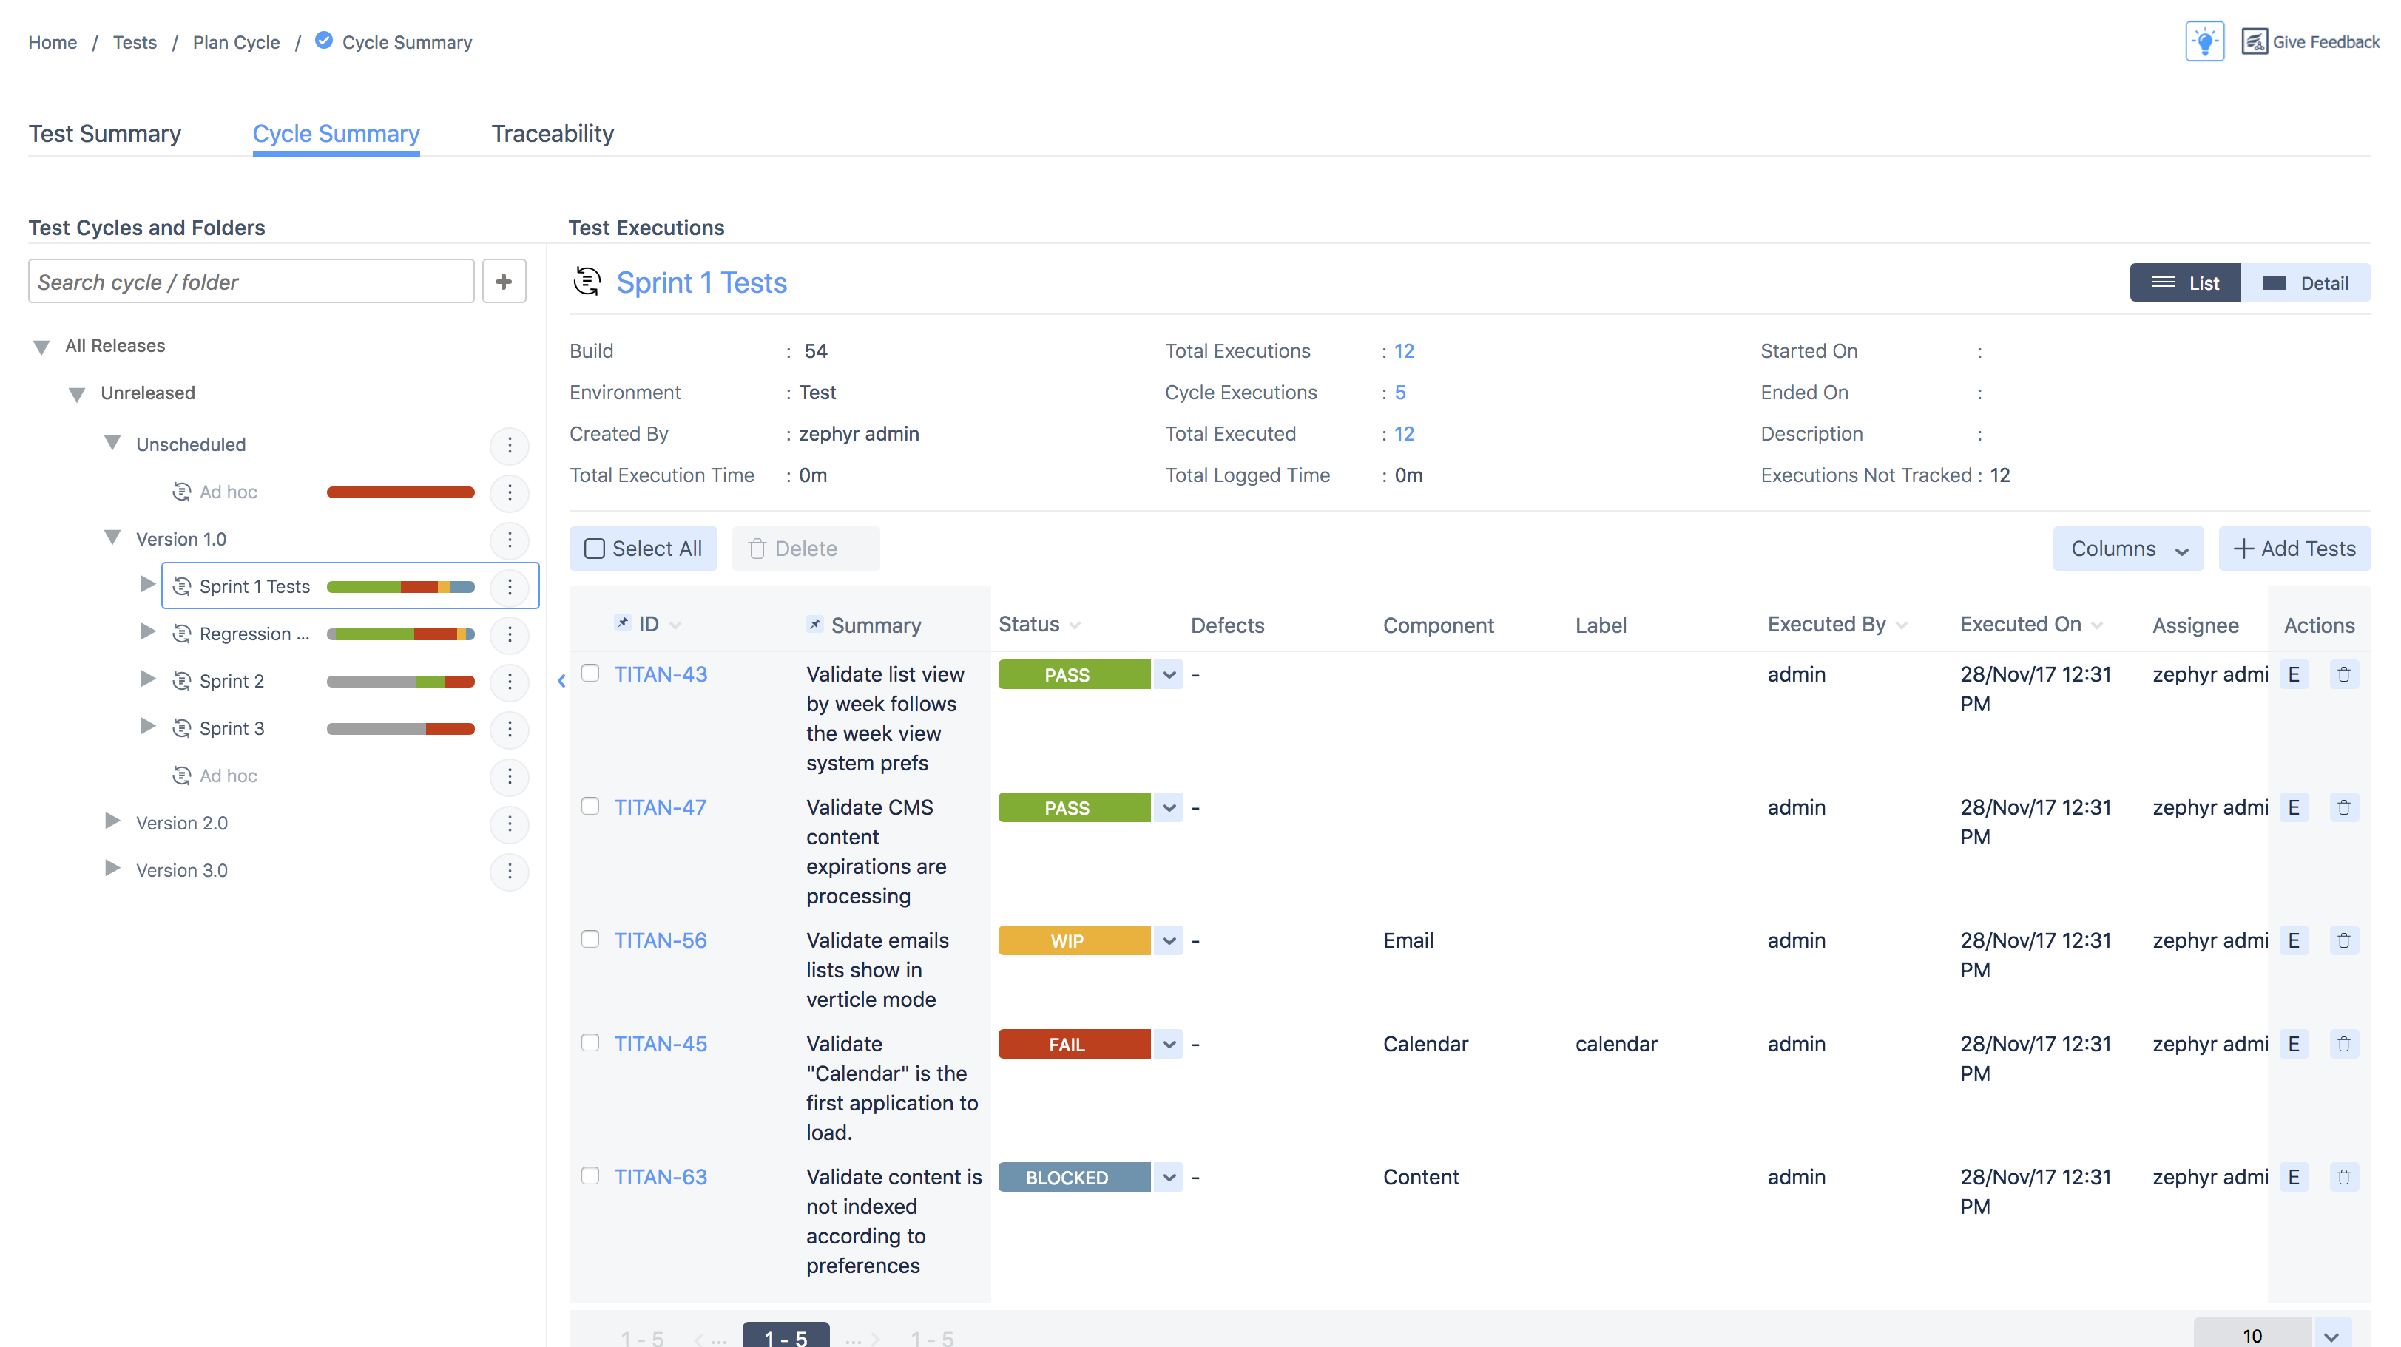The width and height of the screenshot is (2401, 1347).
Task: Click the search cycle folder input field
Action: tap(252, 282)
